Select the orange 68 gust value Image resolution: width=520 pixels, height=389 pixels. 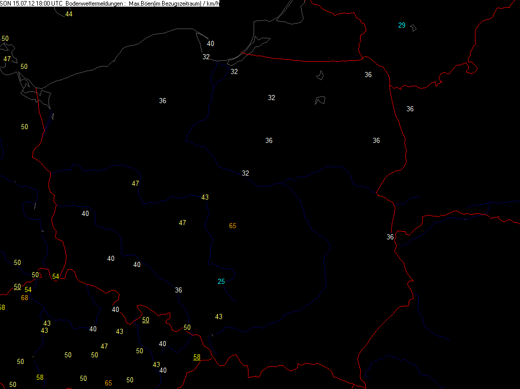[25, 298]
